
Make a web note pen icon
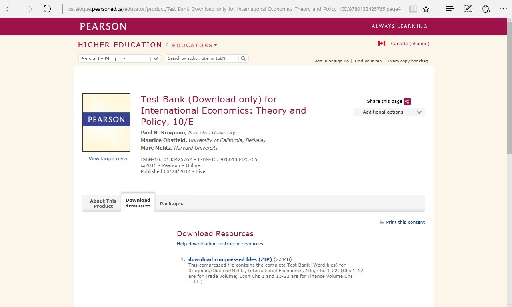pos(468,9)
